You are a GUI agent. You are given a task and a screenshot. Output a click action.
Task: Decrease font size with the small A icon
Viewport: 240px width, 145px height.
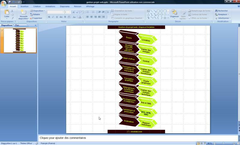pos(77,12)
